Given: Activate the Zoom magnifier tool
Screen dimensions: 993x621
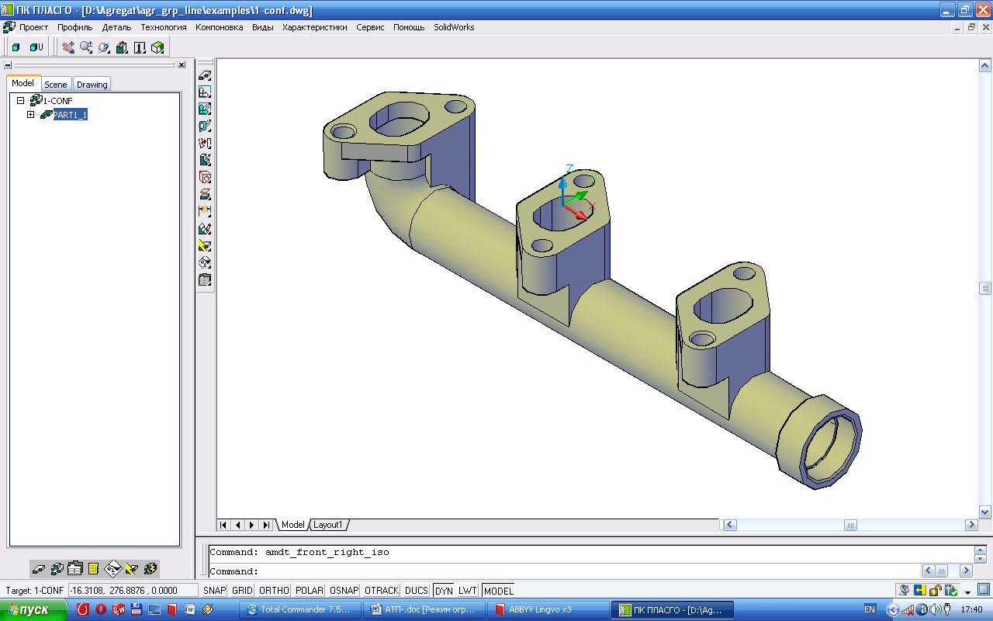Looking at the screenshot, I should [x=86, y=47].
